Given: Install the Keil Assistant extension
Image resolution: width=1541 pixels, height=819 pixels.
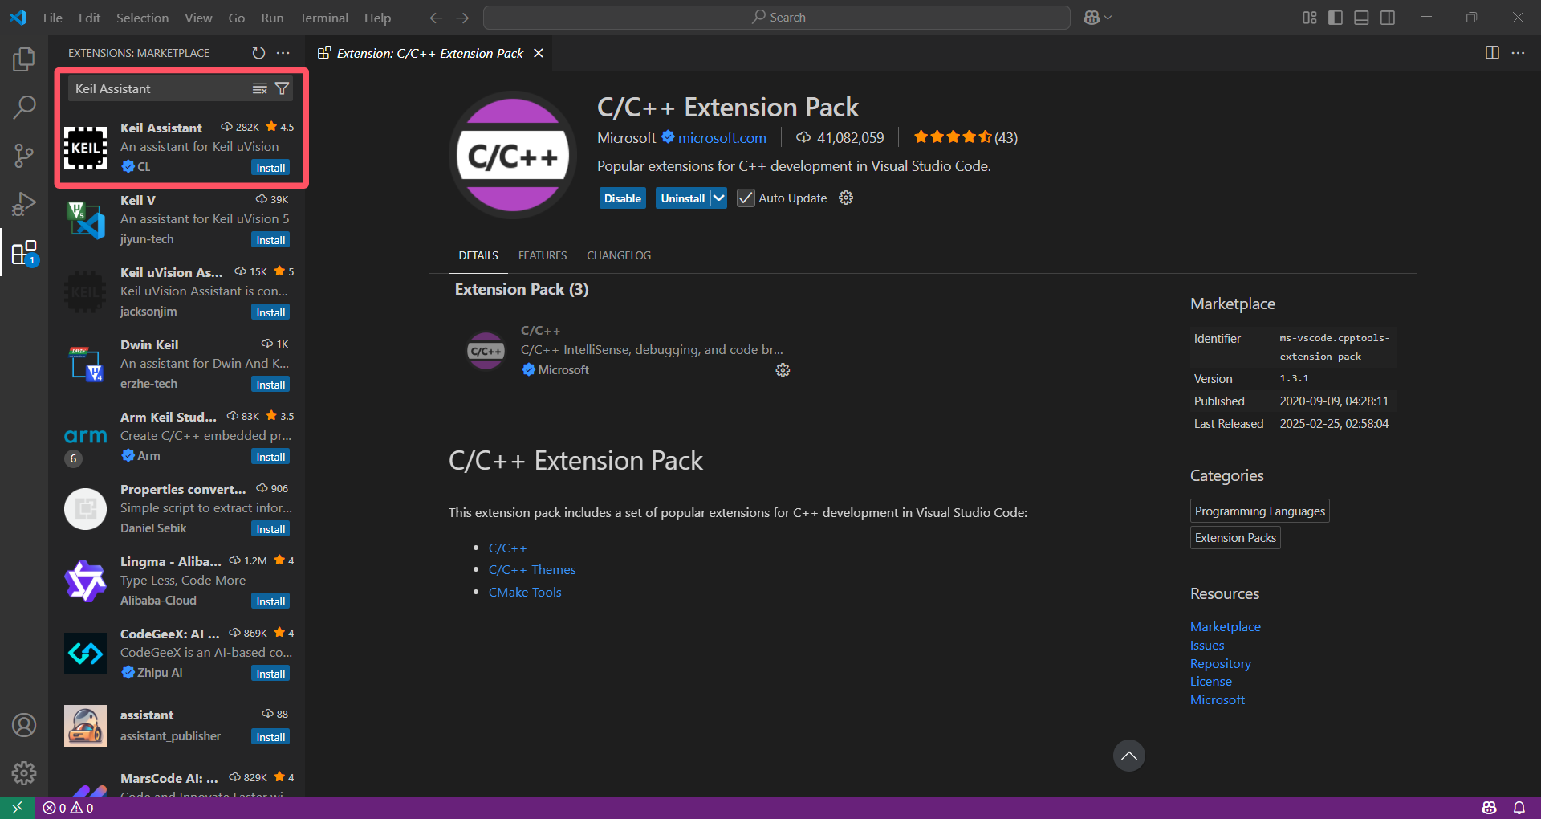Looking at the screenshot, I should 270,168.
